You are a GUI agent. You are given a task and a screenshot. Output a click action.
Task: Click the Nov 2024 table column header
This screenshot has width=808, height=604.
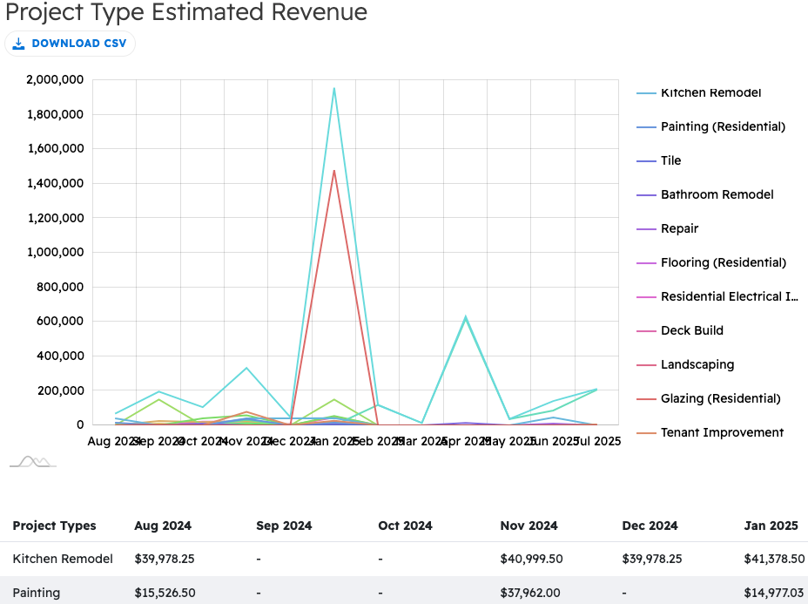(x=529, y=526)
